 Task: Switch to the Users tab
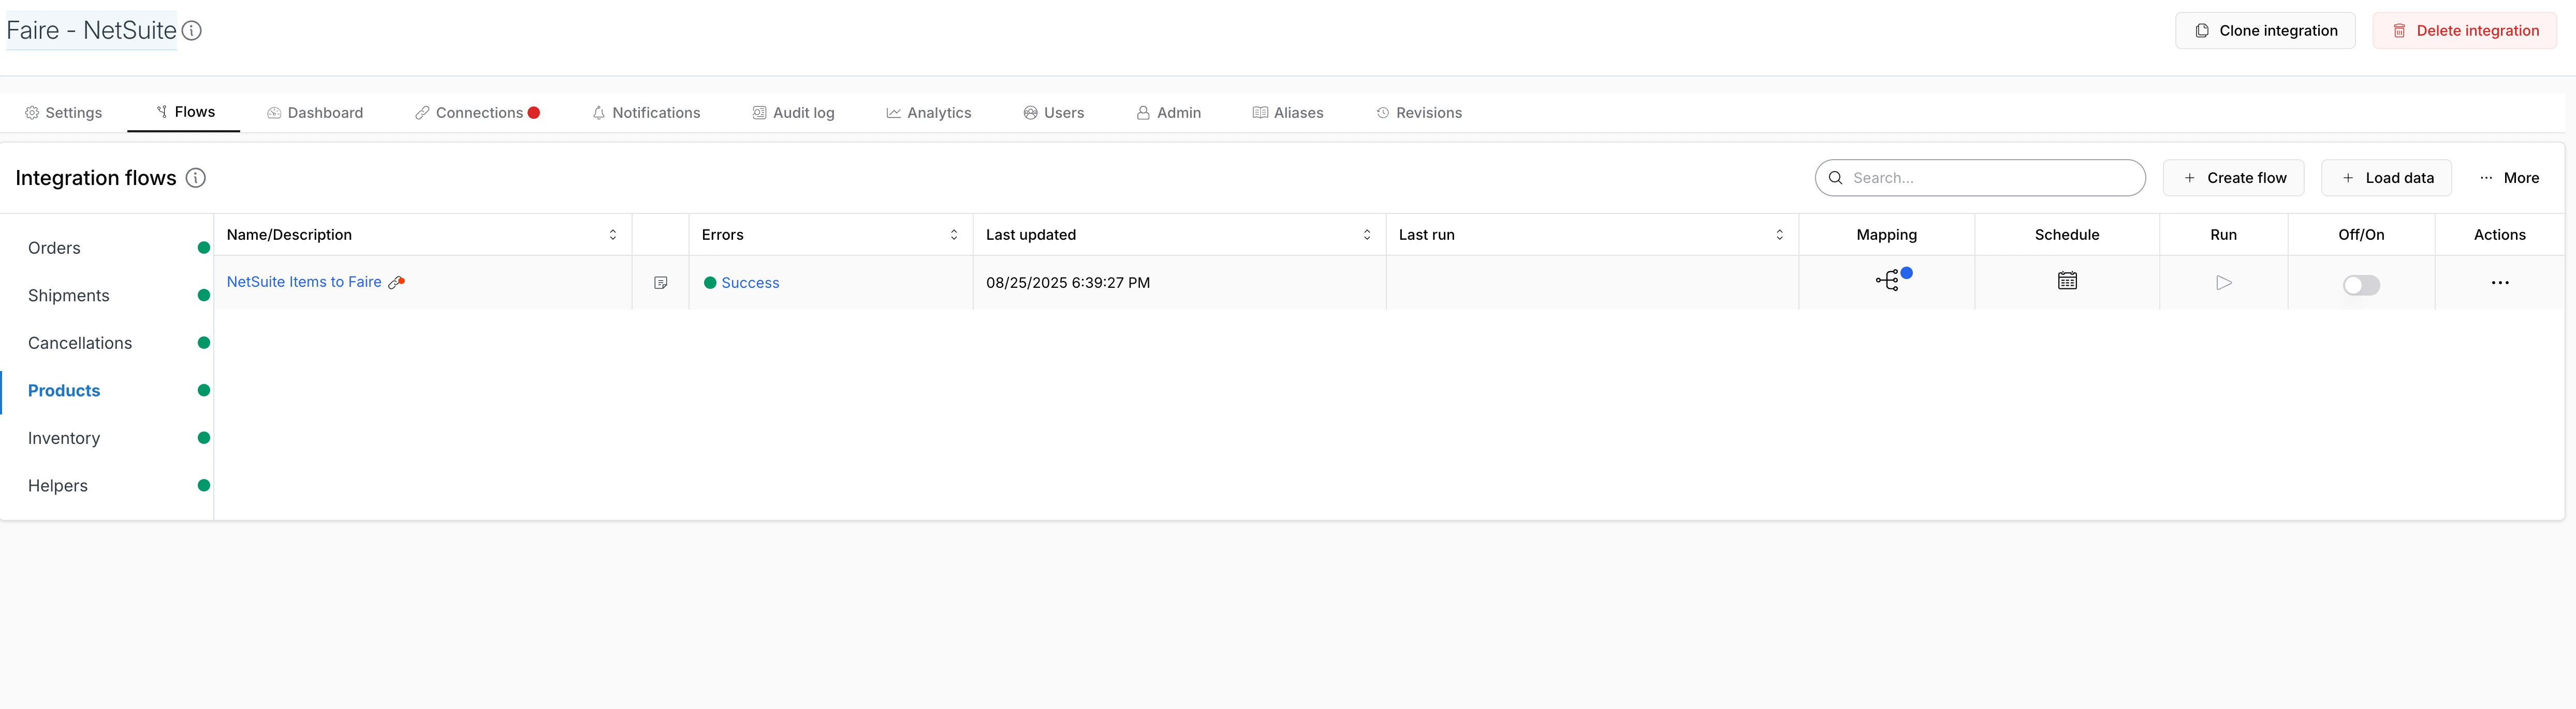[1053, 113]
